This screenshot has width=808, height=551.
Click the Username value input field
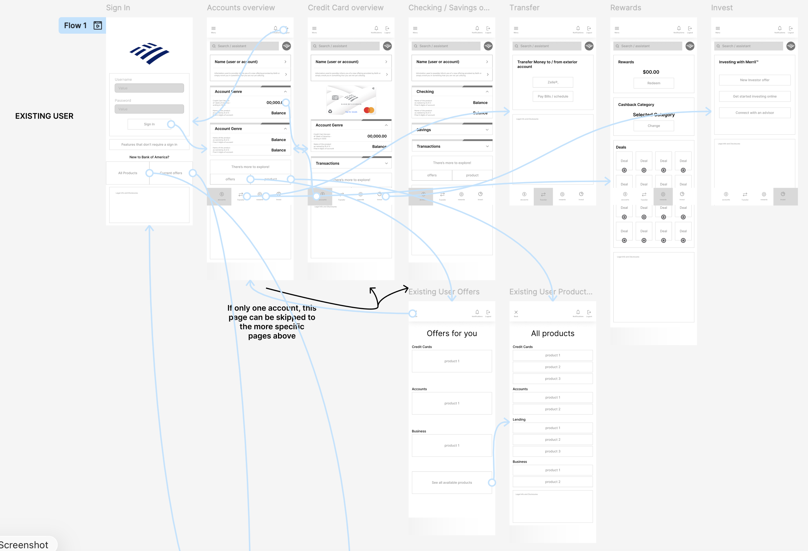coord(149,88)
